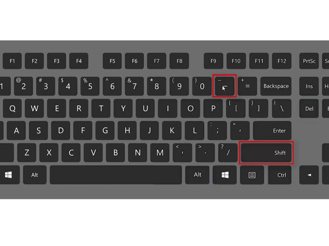Click the semicolon colon key

[x=217, y=130]
